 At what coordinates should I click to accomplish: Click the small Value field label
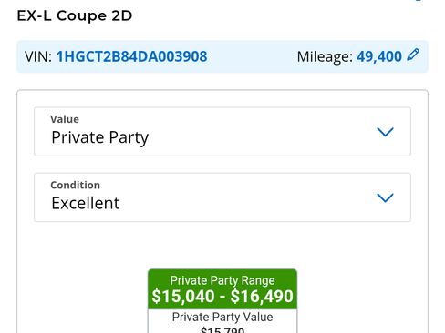tap(65, 119)
